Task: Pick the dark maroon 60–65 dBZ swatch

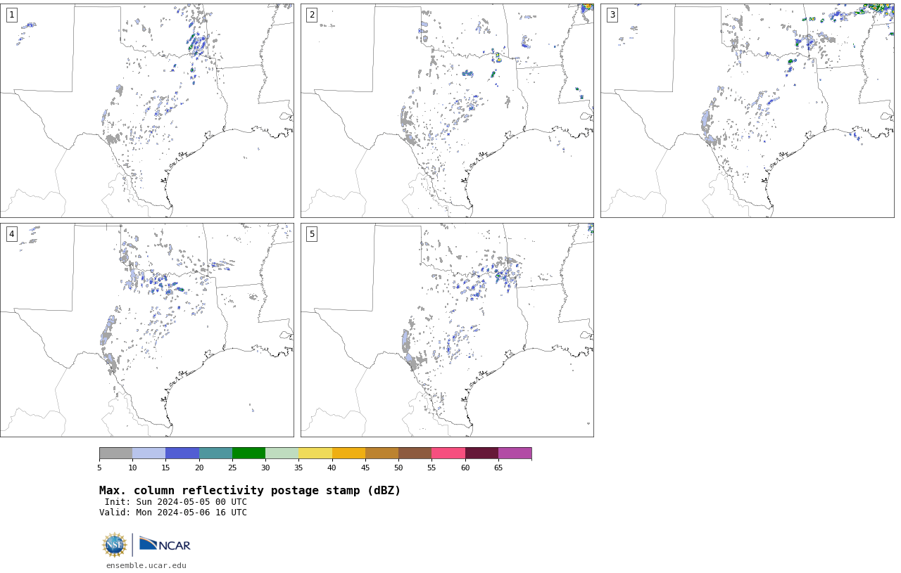Action: (481, 453)
